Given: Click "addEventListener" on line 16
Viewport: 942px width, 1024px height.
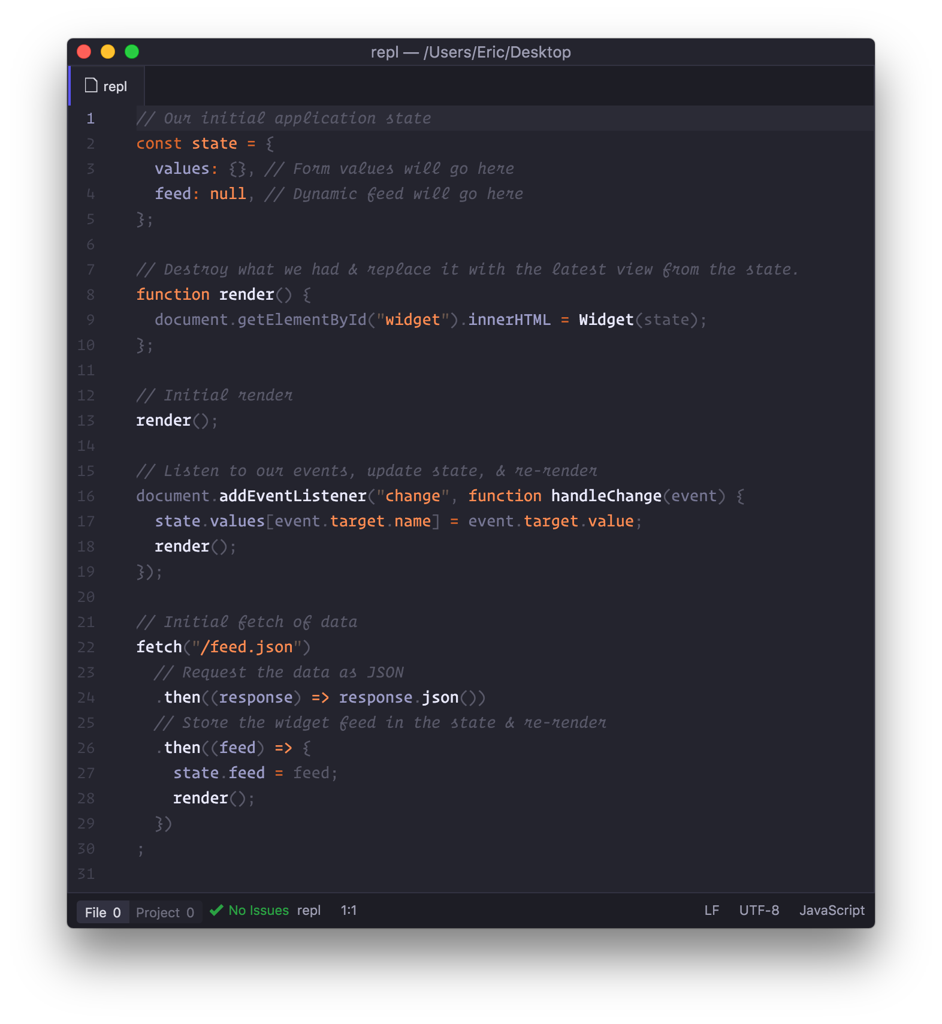Looking at the screenshot, I should click(293, 496).
